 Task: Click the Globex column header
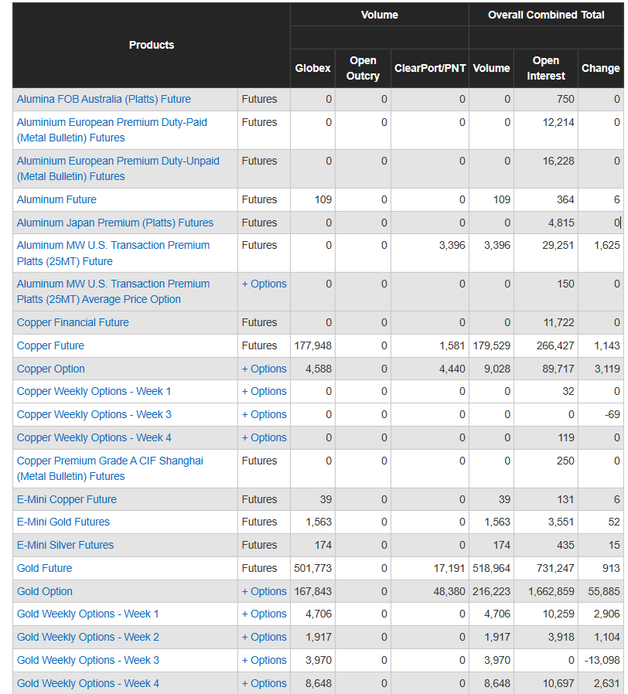tap(312, 68)
